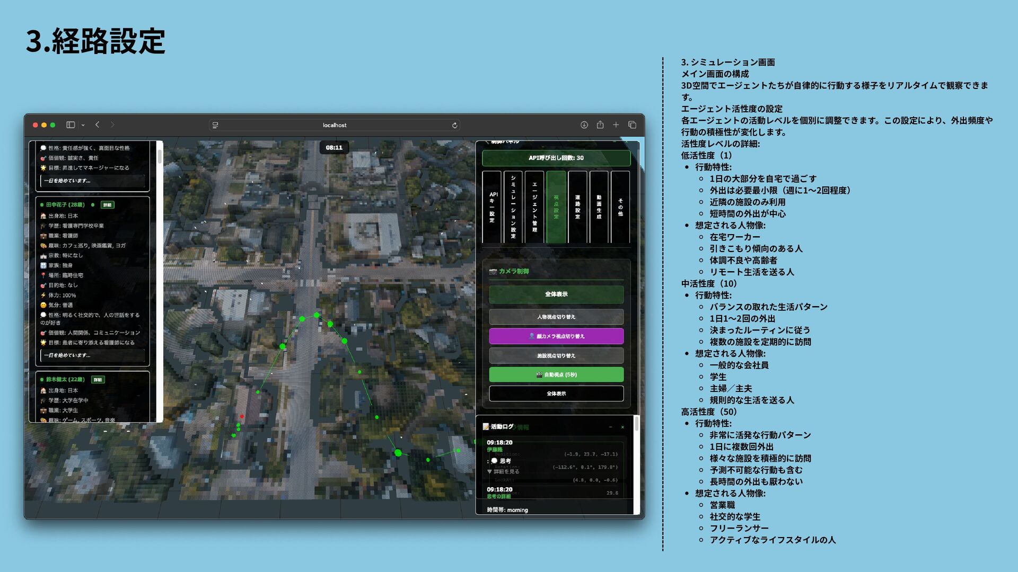This screenshot has width=1018, height=572.
Task: Close the 活動ログ panel with the x
Action: 622,427
